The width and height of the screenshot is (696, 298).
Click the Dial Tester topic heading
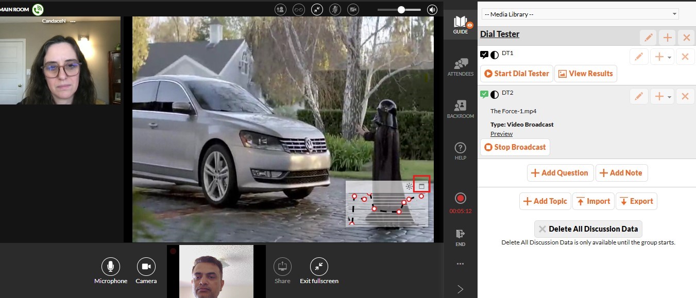[x=500, y=34]
